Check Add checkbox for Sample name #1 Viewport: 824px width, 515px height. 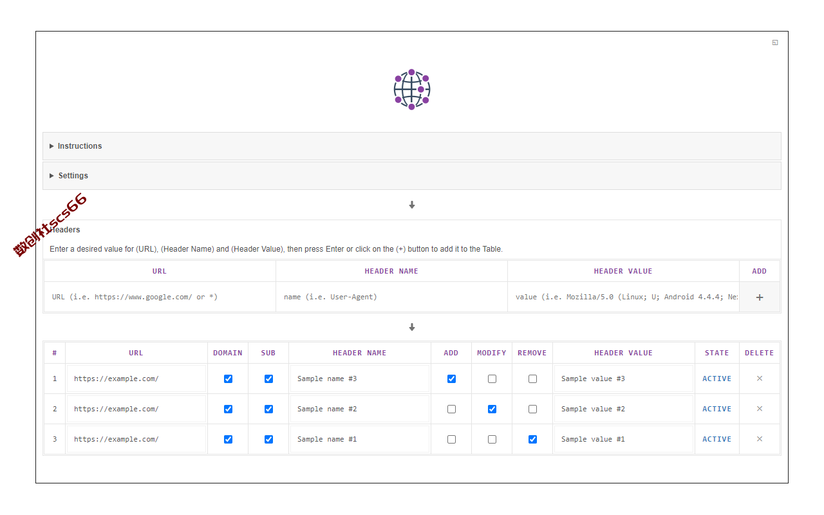[x=451, y=439]
